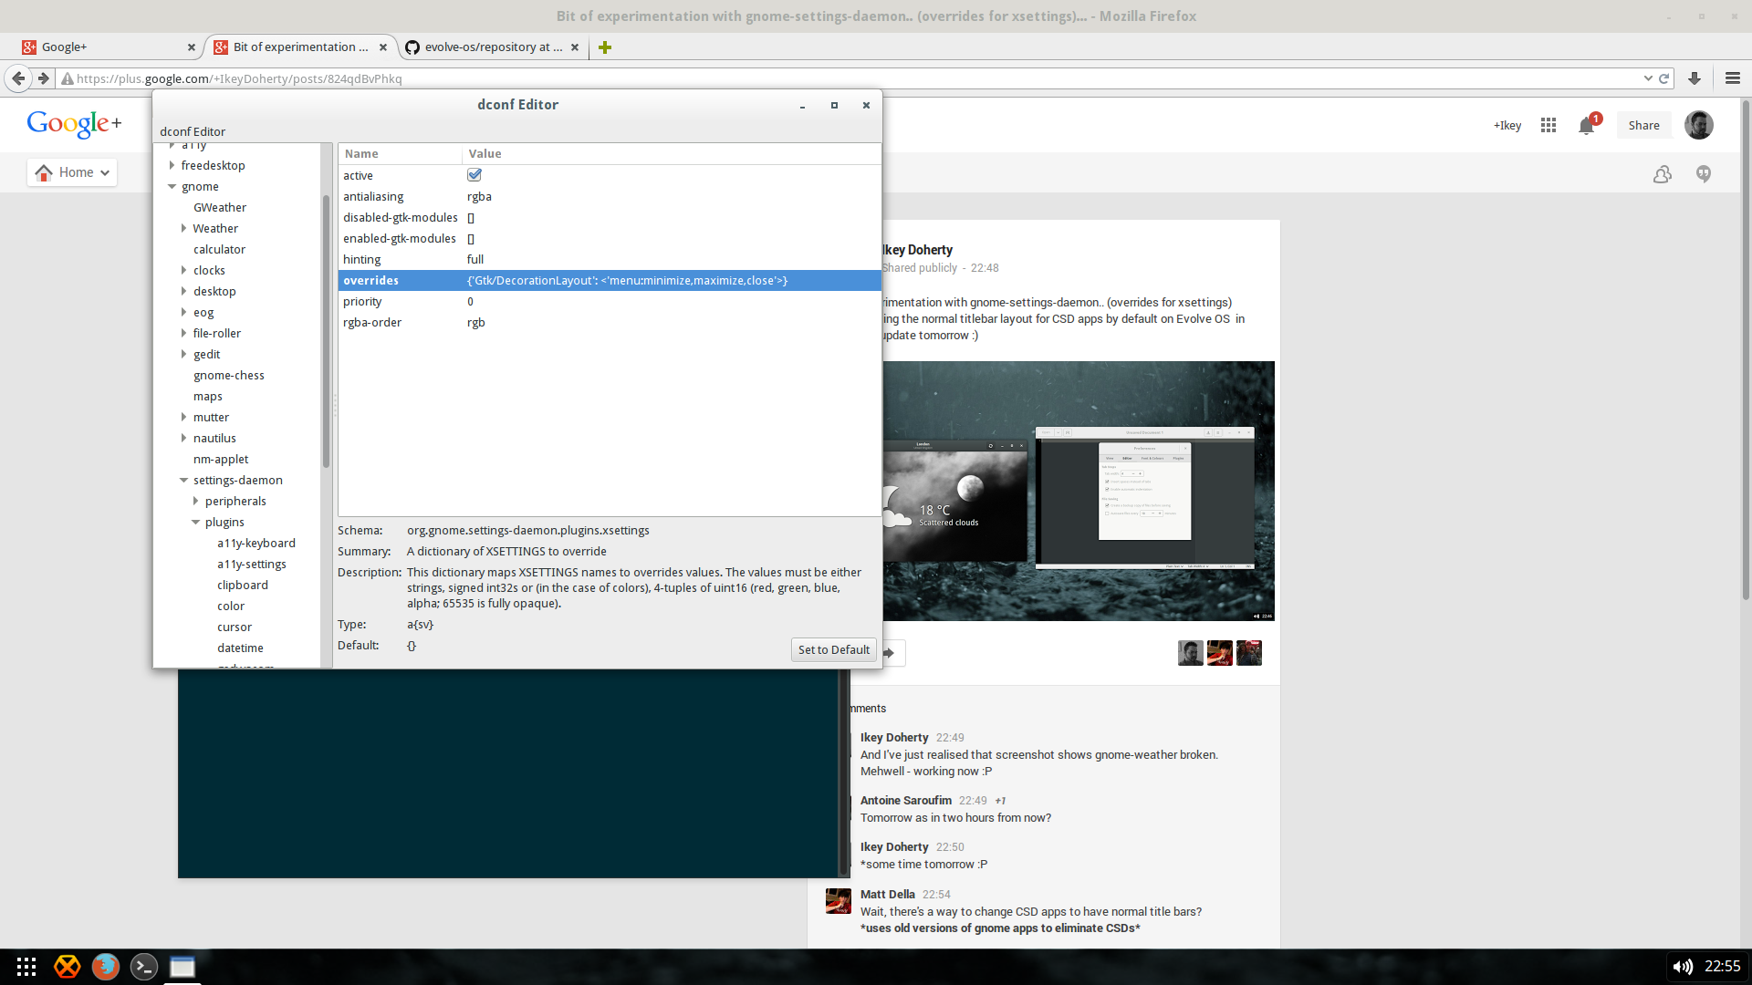This screenshot has width=1752, height=985.
Task: Click Matt Della commenter name
Action: [887, 895]
